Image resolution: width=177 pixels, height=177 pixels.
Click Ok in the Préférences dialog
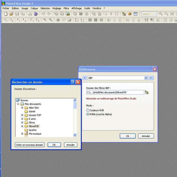[128, 136]
